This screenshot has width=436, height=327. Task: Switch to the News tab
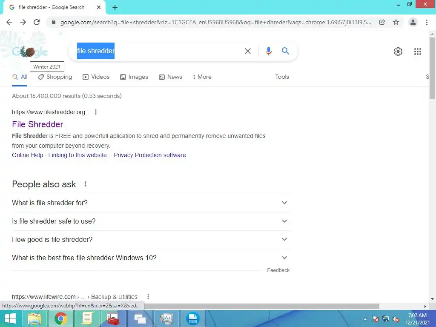pyautogui.click(x=170, y=77)
